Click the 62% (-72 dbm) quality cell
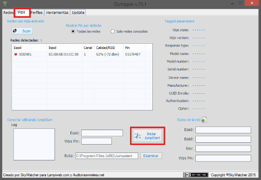Screen dimensions: 261x180 pos(107,54)
